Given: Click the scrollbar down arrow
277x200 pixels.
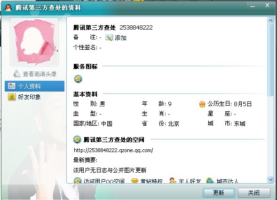Looking at the screenshot, I should 270,179.
